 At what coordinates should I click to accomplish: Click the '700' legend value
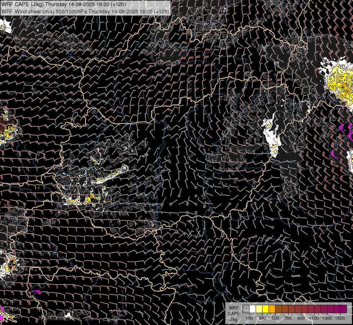pyautogui.click(x=288, y=318)
